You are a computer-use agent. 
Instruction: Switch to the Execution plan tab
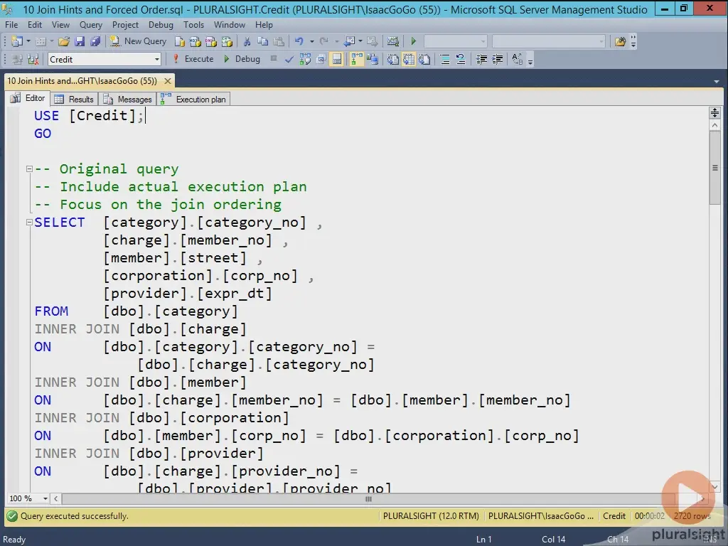tap(193, 99)
